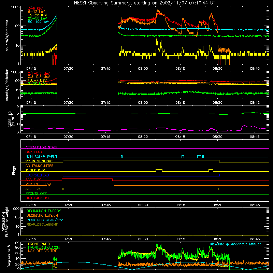Screen dimensions: 273x273
Task: Click the REAR_DEC_WEIGHT legend label
Action: (42, 225)
